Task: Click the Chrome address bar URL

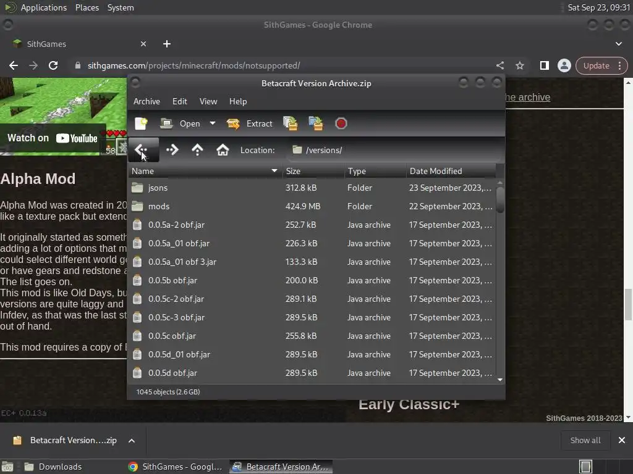Action: pos(193,65)
